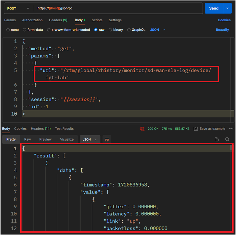Screen dimensions: 236x235
Task: Click the network globe status icon
Action: [x=142, y=129]
